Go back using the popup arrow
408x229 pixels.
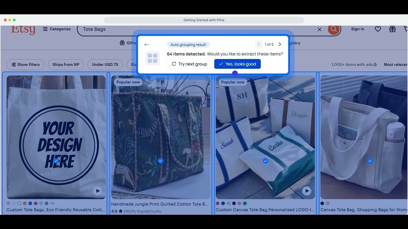pos(147,45)
